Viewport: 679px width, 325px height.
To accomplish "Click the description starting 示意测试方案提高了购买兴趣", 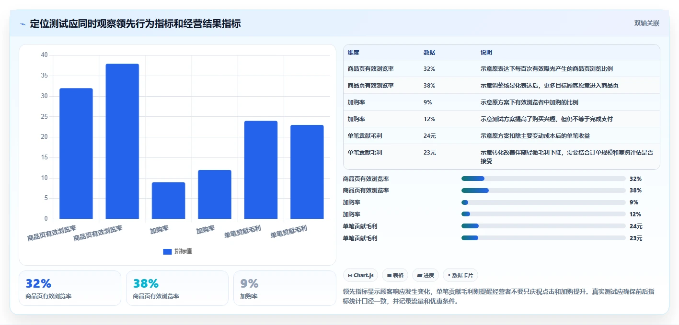I will (x=547, y=119).
